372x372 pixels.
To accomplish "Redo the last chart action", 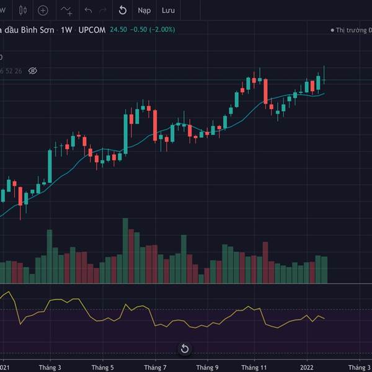I will pos(103,11).
